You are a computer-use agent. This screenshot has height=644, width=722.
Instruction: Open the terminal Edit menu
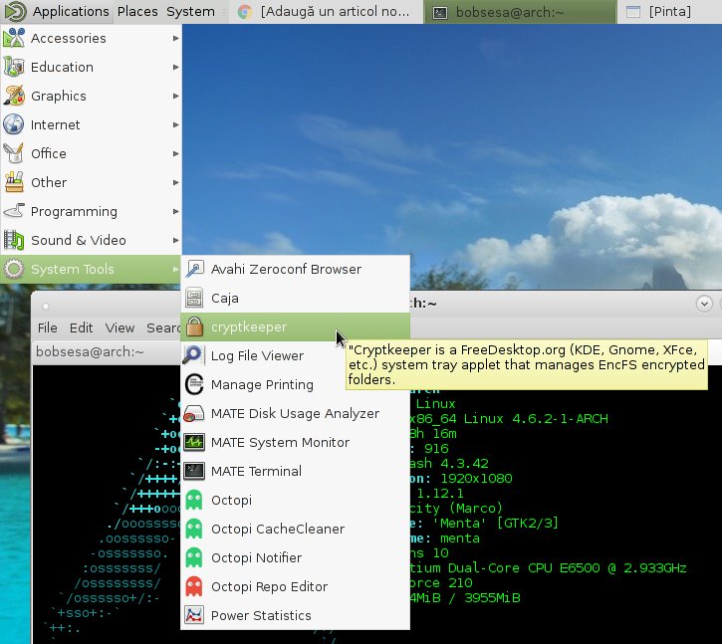[81, 327]
